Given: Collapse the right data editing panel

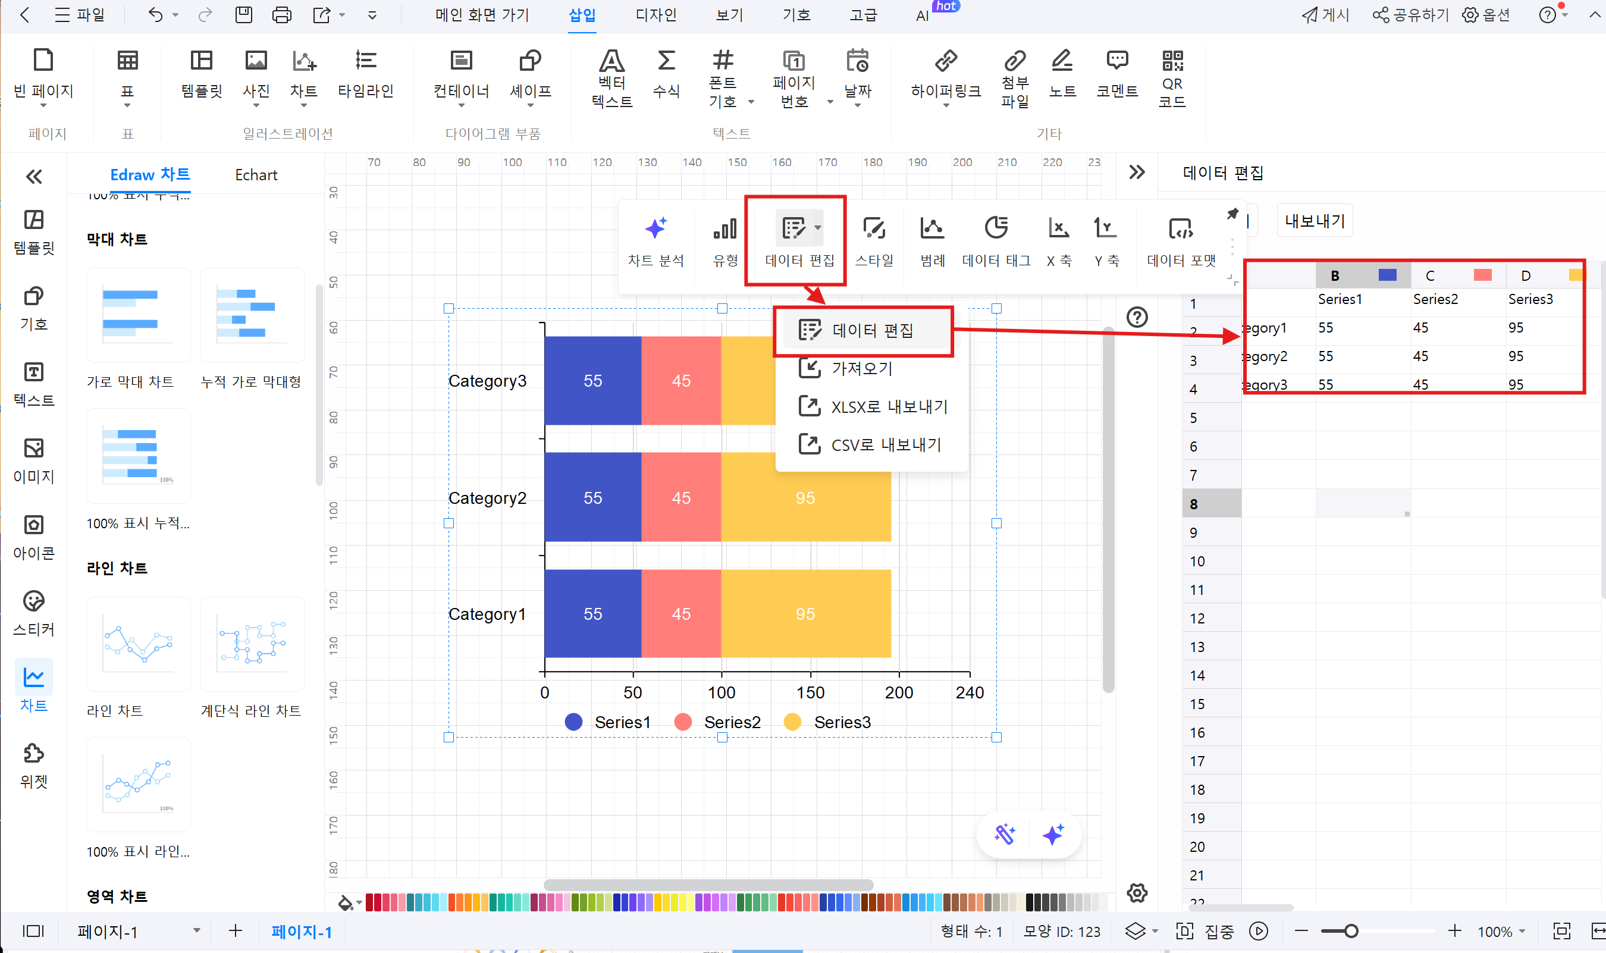Looking at the screenshot, I should 1137,172.
